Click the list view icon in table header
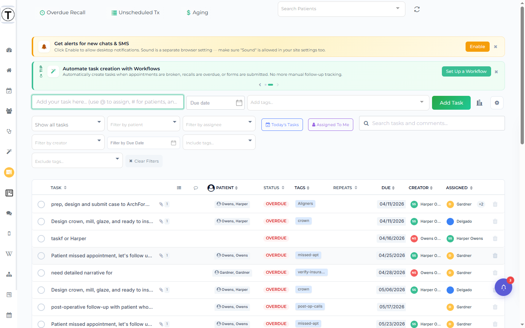525x328 pixels. (179, 188)
